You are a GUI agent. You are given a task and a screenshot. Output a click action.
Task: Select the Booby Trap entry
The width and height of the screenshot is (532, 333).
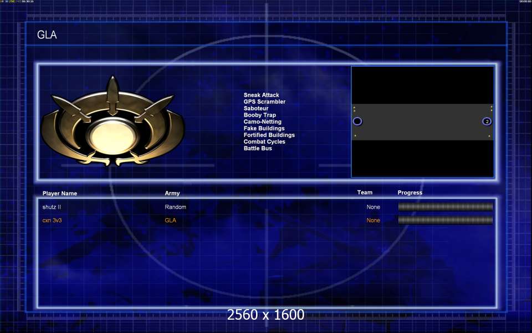[259, 115]
